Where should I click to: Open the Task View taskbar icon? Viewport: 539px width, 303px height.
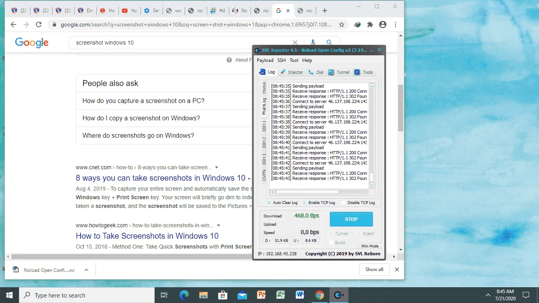(x=165, y=295)
